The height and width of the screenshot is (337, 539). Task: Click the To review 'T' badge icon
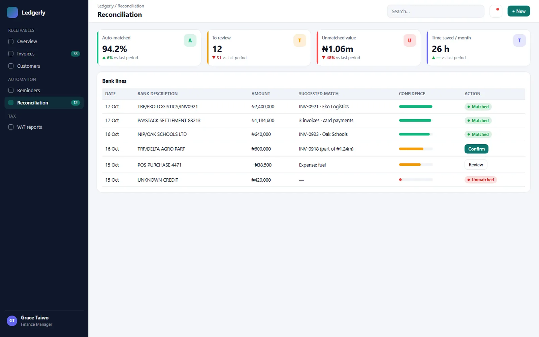(299, 40)
